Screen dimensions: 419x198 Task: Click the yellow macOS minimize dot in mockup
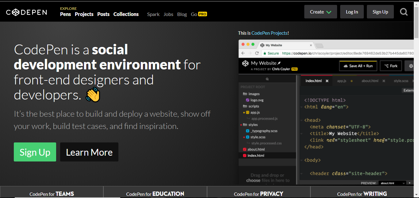point(248,45)
